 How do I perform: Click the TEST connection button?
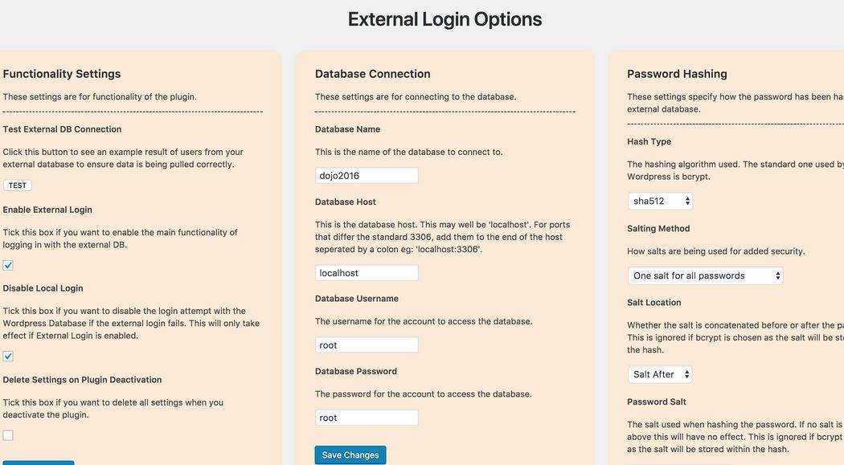click(17, 186)
